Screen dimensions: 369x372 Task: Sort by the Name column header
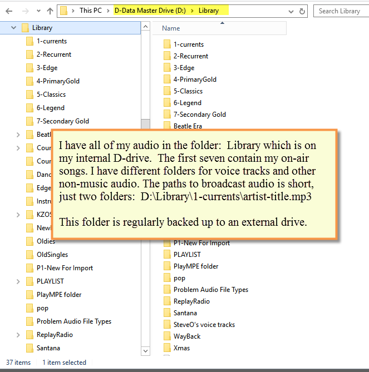pos(219,28)
